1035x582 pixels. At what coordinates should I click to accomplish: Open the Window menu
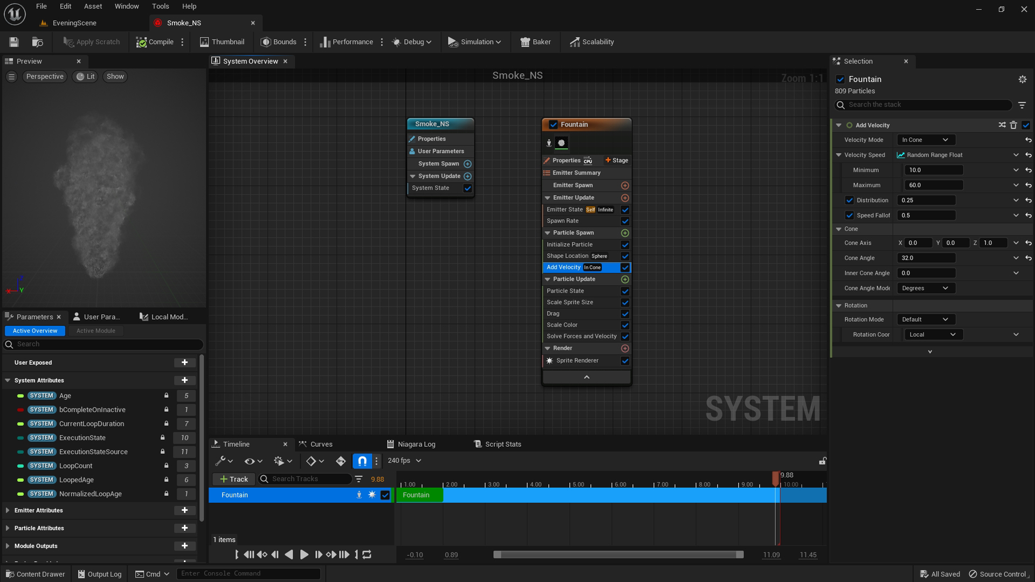(127, 6)
